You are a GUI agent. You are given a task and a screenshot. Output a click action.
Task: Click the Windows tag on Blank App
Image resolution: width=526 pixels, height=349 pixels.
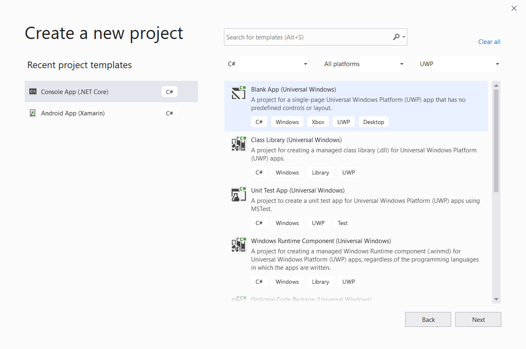(287, 122)
